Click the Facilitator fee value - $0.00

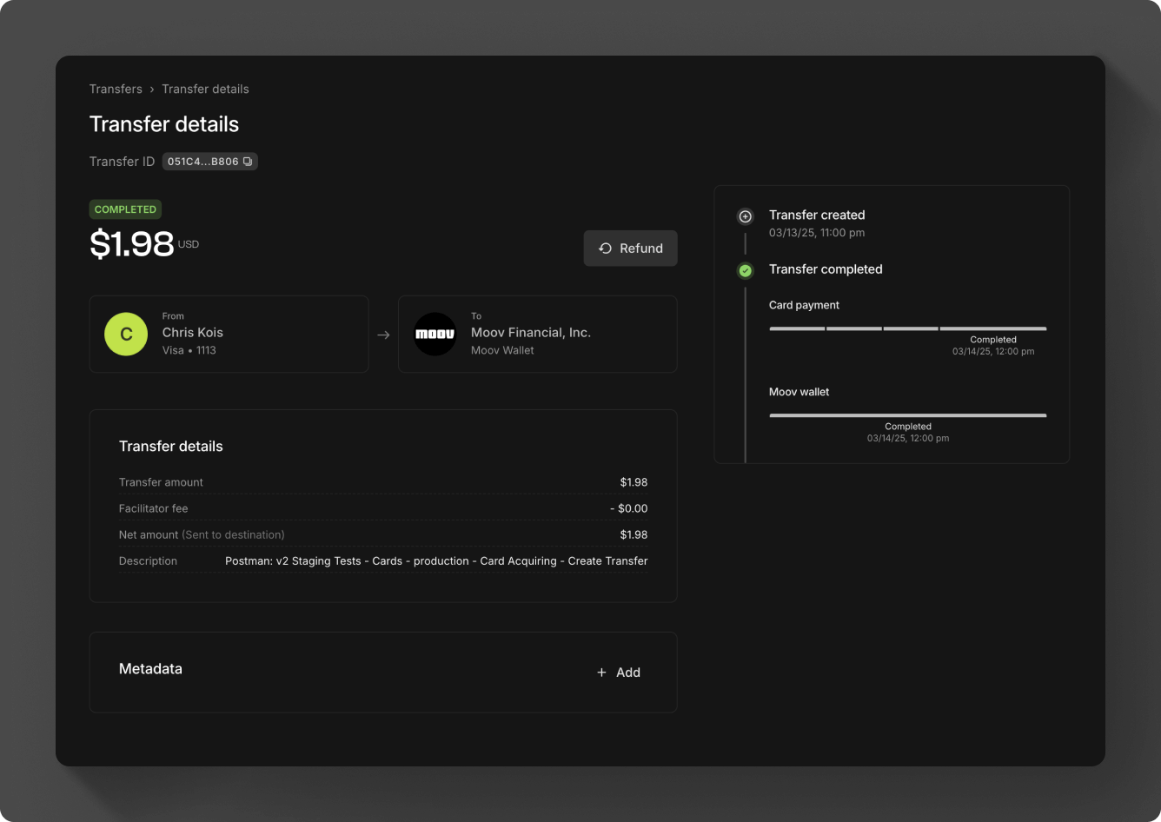click(628, 508)
